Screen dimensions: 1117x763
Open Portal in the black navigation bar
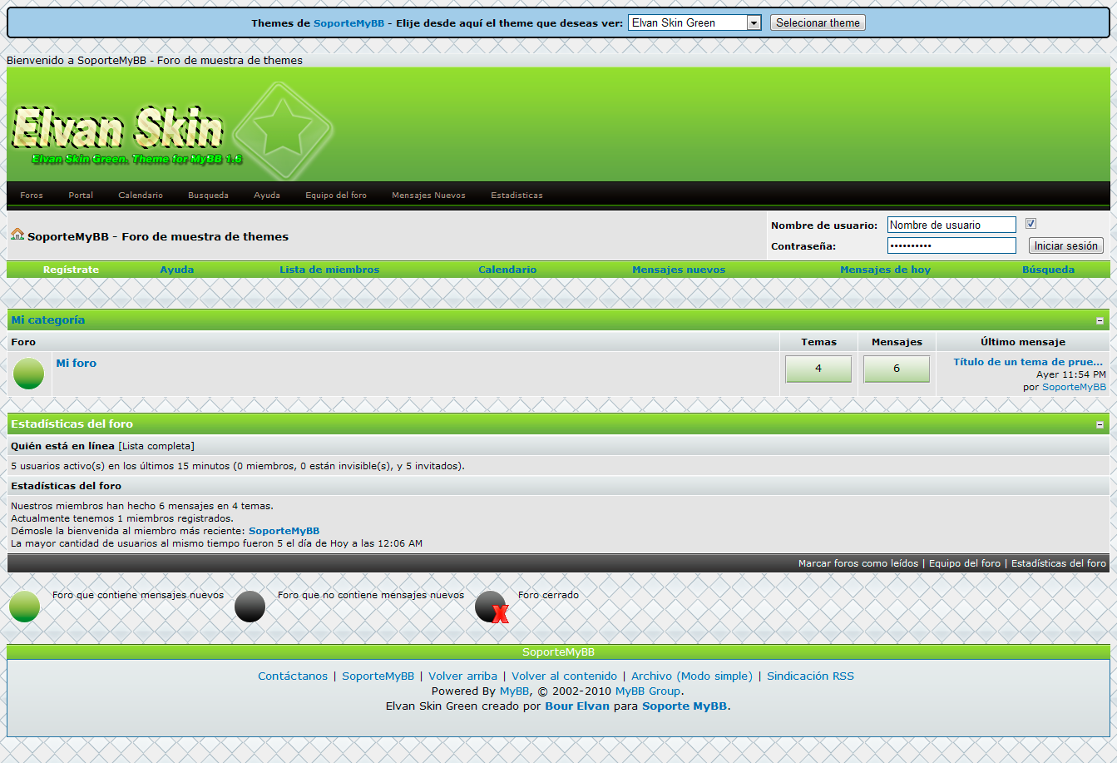pos(81,196)
